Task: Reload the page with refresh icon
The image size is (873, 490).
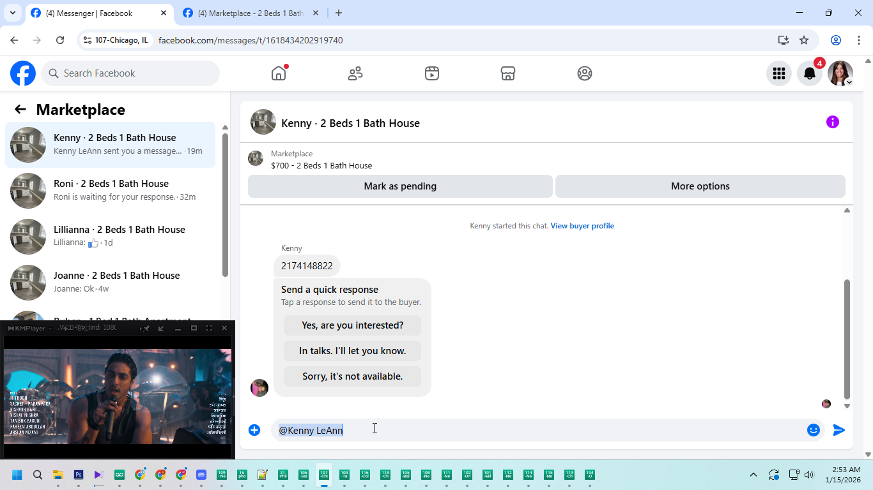Action: tap(60, 40)
